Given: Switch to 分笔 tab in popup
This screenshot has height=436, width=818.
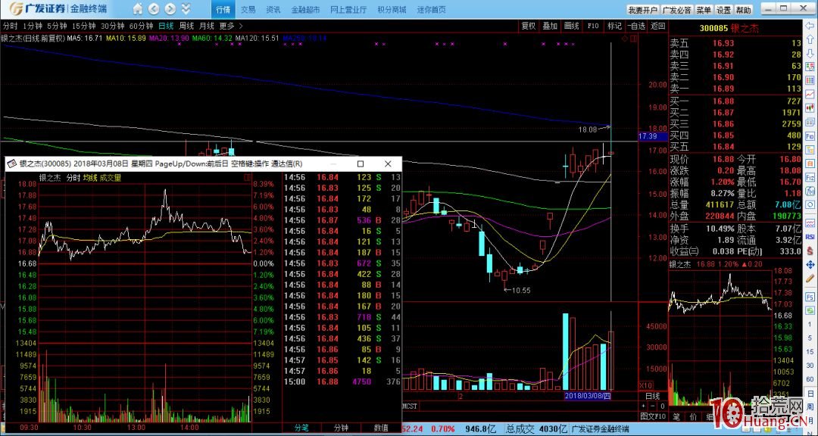Looking at the screenshot, I should pyautogui.click(x=301, y=428).
